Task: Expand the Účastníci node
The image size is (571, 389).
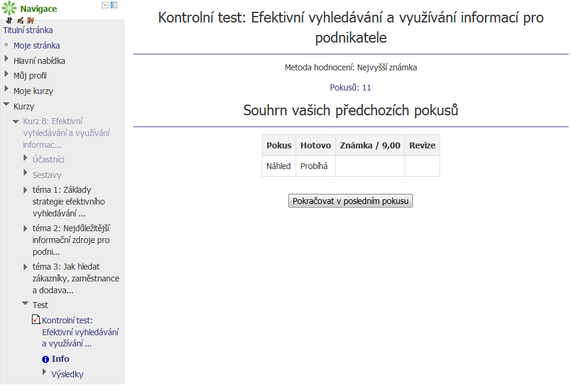Action: (25, 157)
